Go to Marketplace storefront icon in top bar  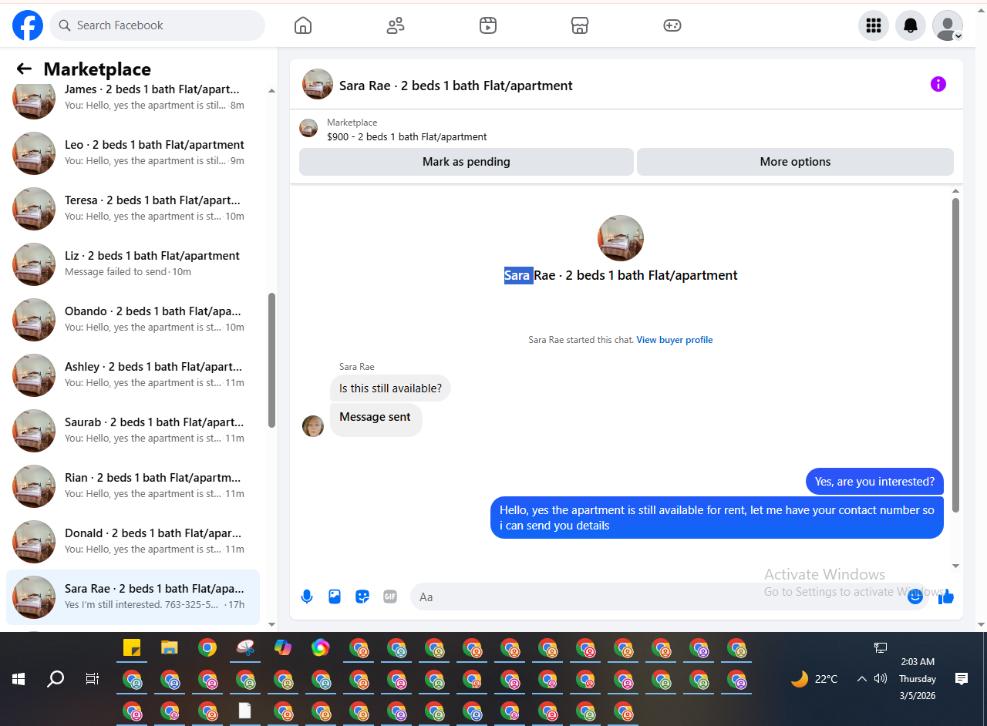580,25
